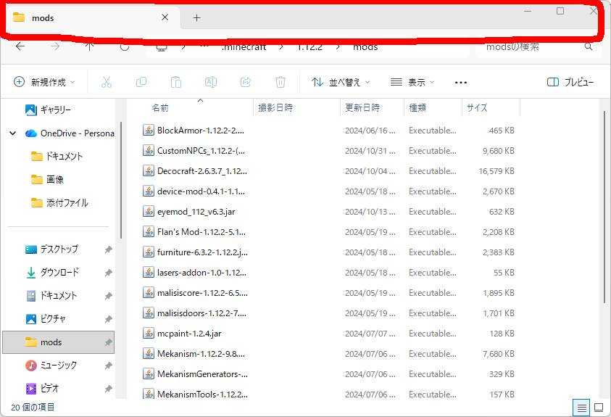Open the 表示 view menu

point(411,82)
